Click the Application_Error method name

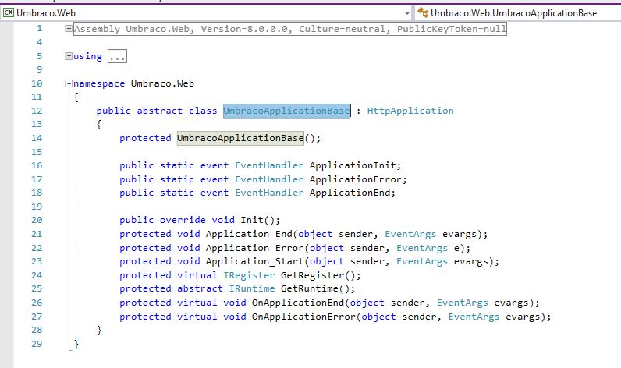[x=254, y=248]
